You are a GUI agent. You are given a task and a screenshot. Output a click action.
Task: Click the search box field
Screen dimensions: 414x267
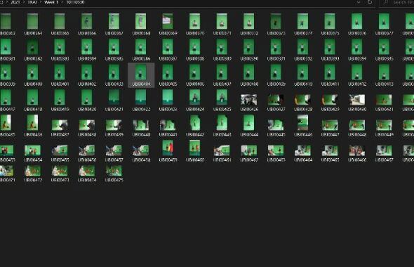pyautogui.click(x=397, y=2)
